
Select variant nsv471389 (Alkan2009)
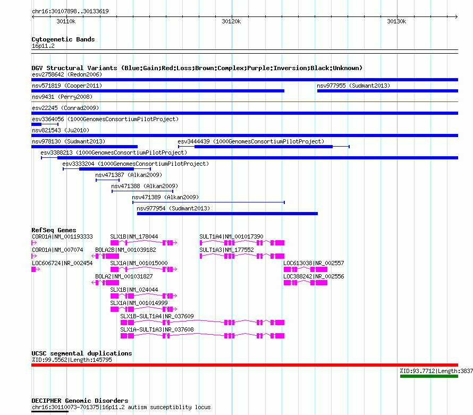click(165, 197)
